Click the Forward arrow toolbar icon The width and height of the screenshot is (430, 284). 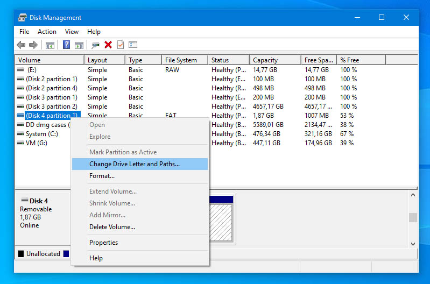coord(33,45)
